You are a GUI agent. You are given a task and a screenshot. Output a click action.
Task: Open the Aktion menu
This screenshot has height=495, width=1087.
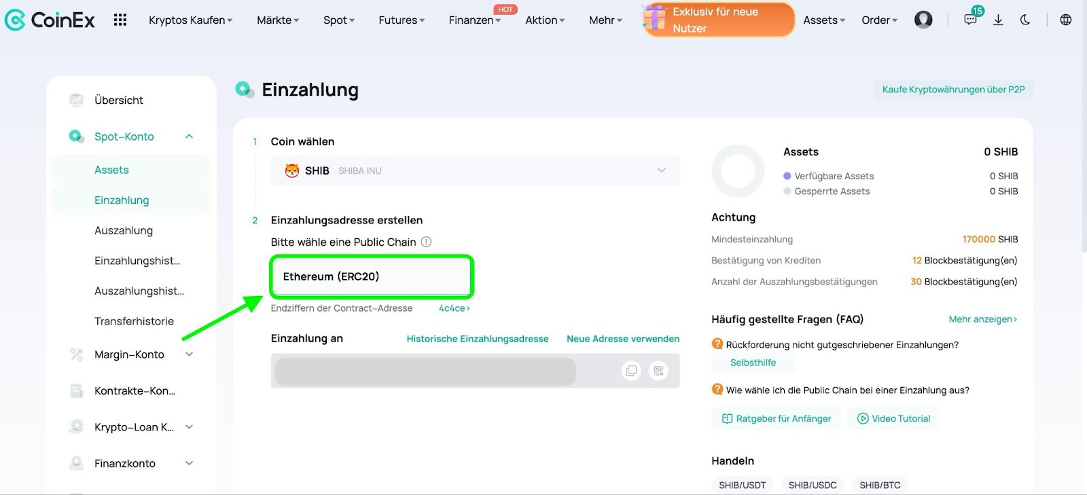point(545,20)
